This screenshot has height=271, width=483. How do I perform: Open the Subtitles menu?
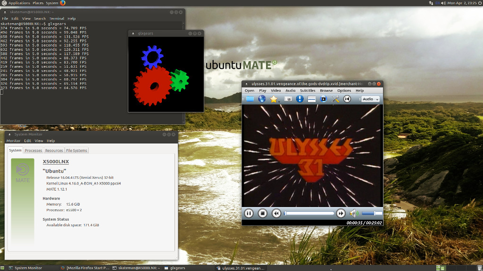[308, 91]
